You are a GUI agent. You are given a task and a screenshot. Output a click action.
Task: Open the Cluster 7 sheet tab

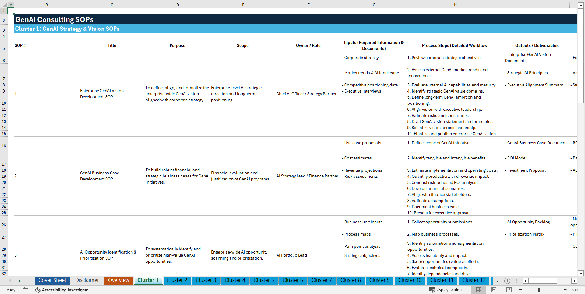tap(322, 280)
